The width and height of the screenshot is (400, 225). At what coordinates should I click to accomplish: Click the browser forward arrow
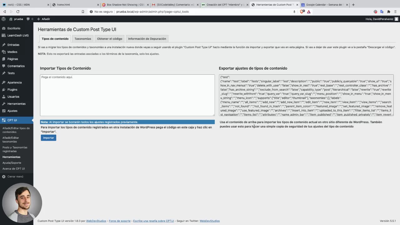[x=11, y=12]
